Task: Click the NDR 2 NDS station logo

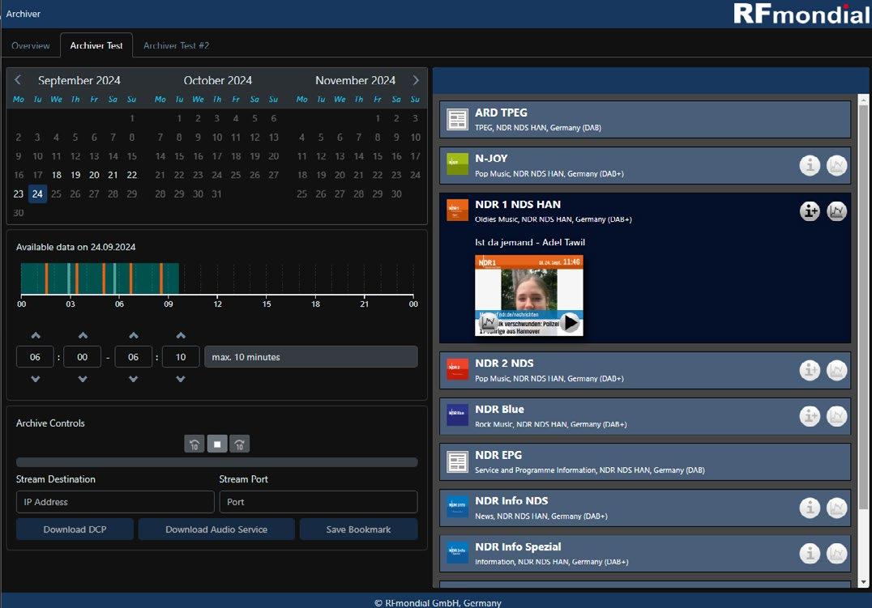Action: [x=458, y=369]
